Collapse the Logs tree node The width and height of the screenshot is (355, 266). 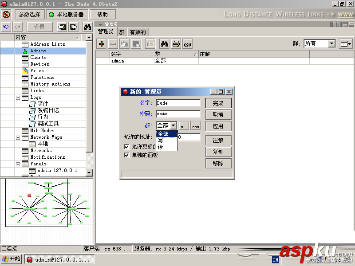tap(18, 98)
